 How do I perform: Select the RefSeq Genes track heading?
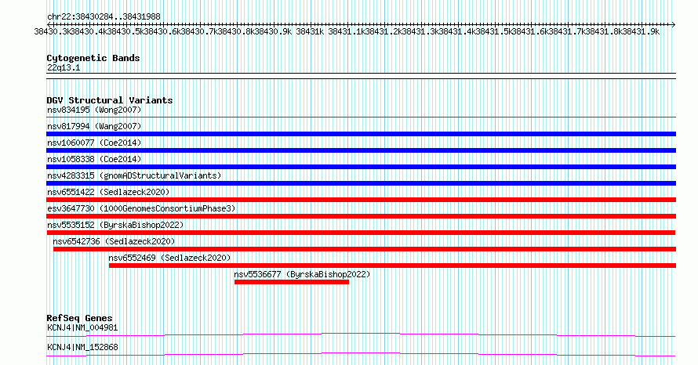(x=80, y=318)
